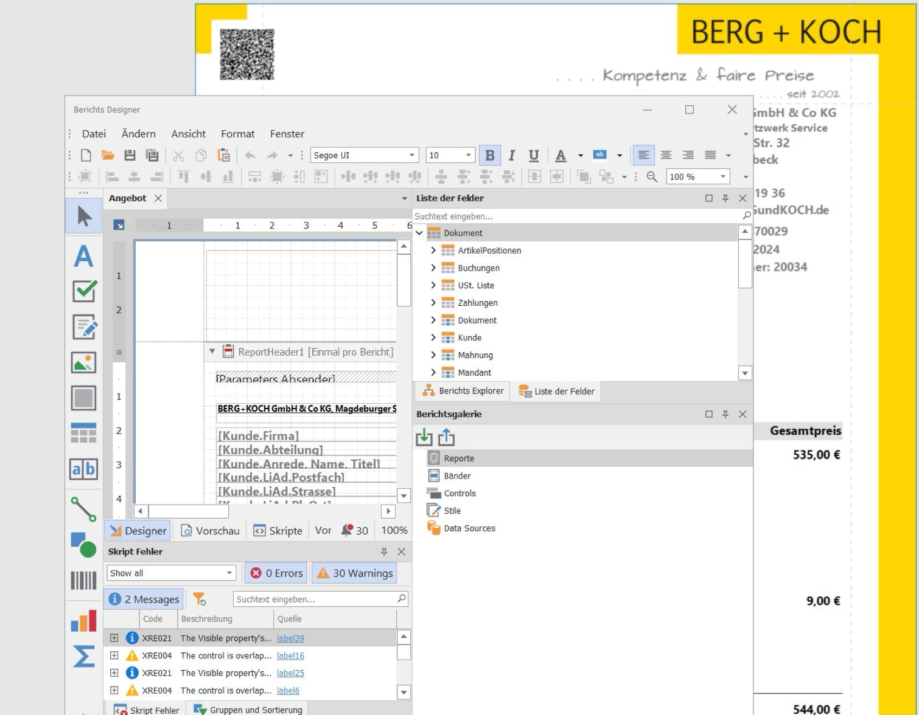
Task: Select the Sigma summary tool
Action: [x=84, y=657]
